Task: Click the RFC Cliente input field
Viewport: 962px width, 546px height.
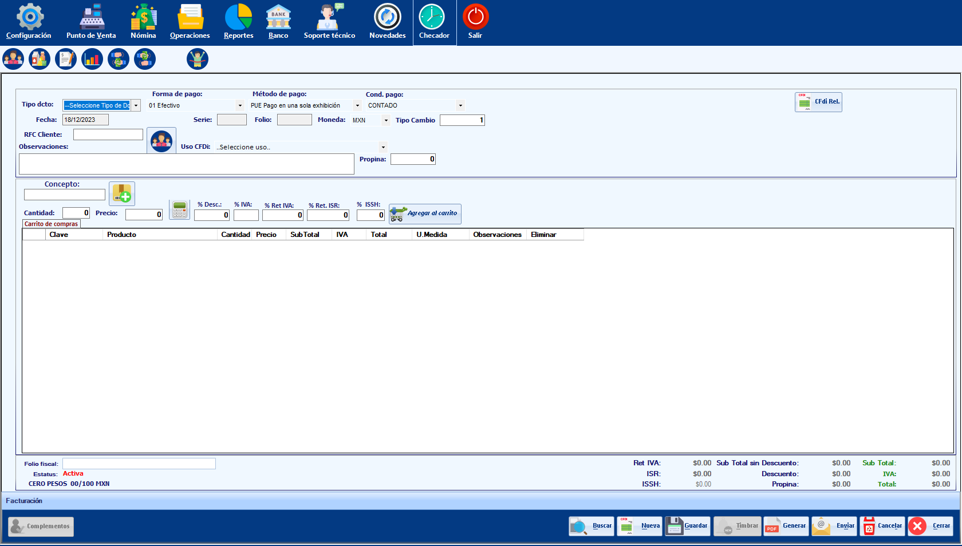Action: pos(108,134)
